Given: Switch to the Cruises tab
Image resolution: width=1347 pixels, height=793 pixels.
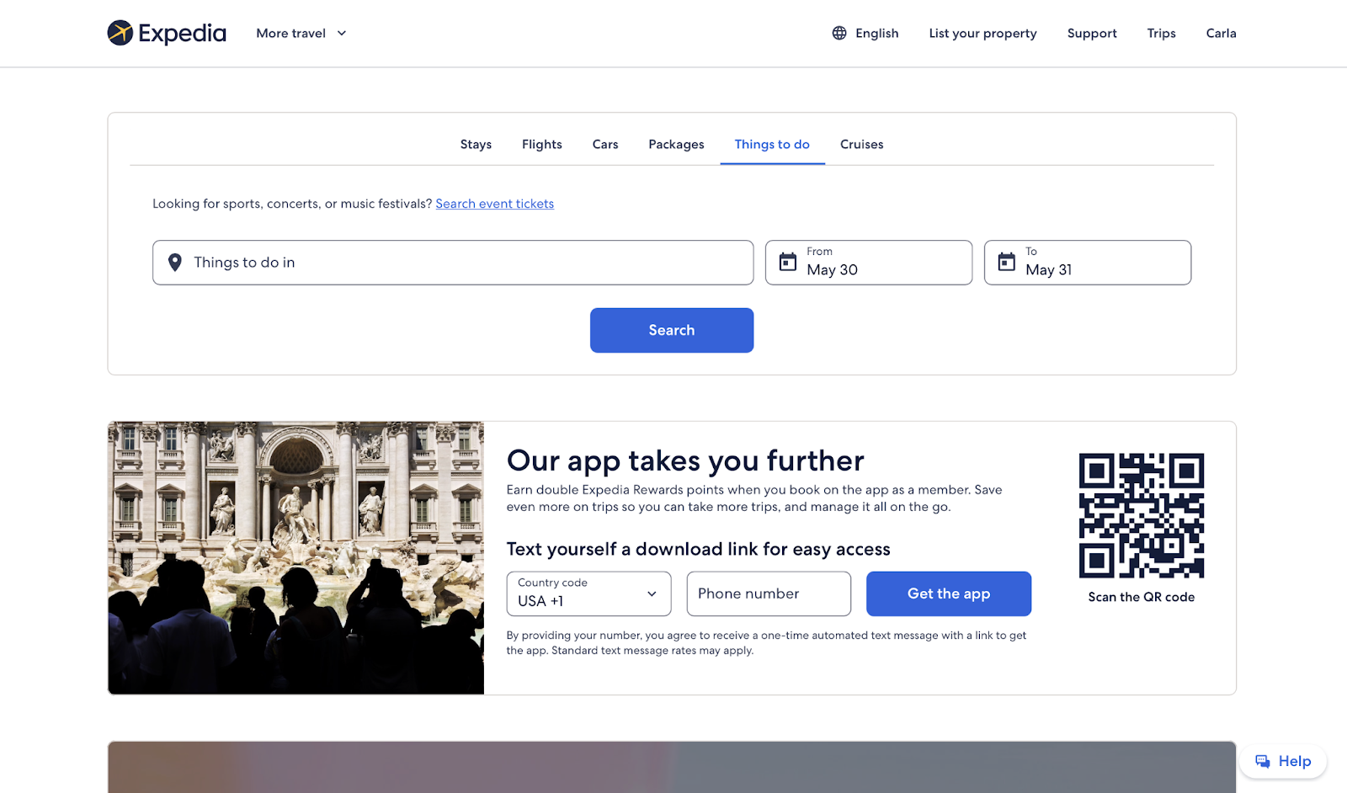Looking at the screenshot, I should tap(862, 144).
